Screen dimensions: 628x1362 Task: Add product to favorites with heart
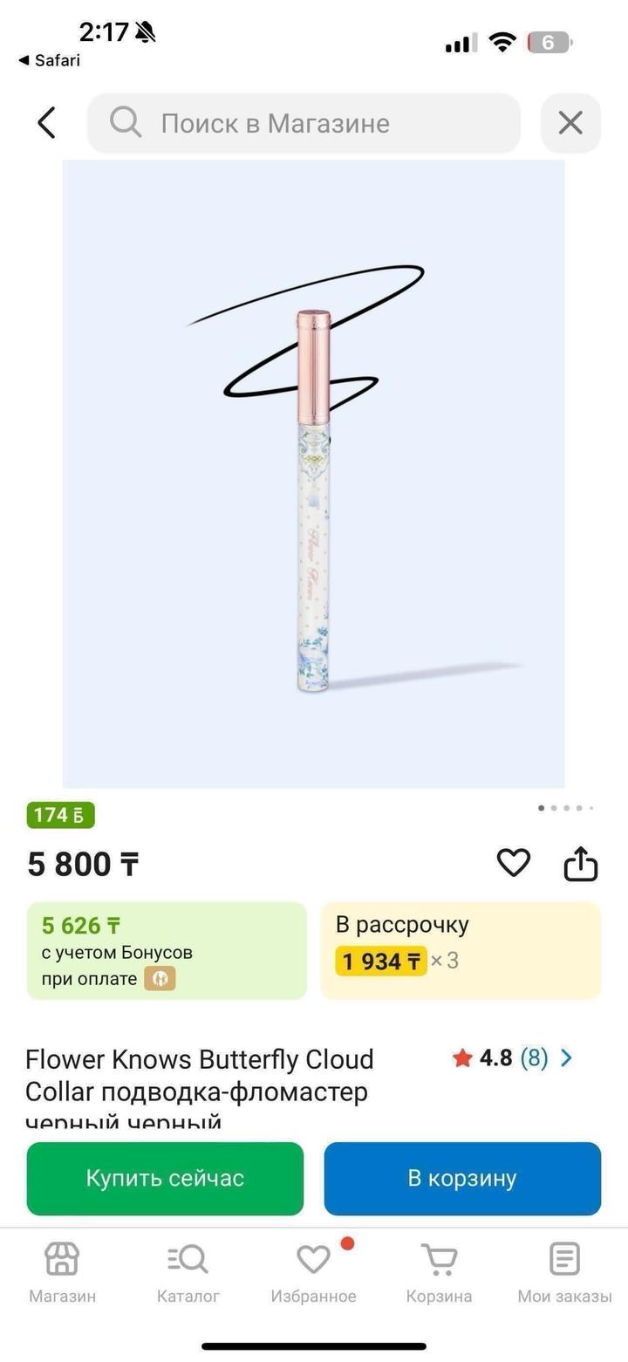pyautogui.click(x=514, y=863)
